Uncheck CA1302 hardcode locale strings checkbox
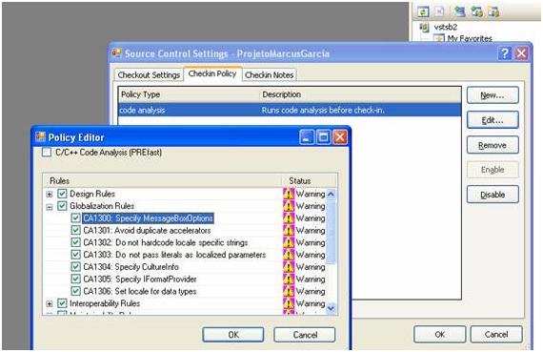This screenshot has width=543, height=352. pos(75,242)
